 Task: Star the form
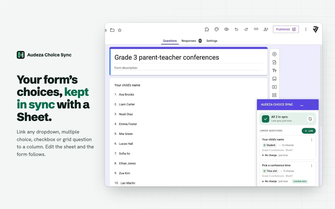pyautogui.click(x=120, y=30)
